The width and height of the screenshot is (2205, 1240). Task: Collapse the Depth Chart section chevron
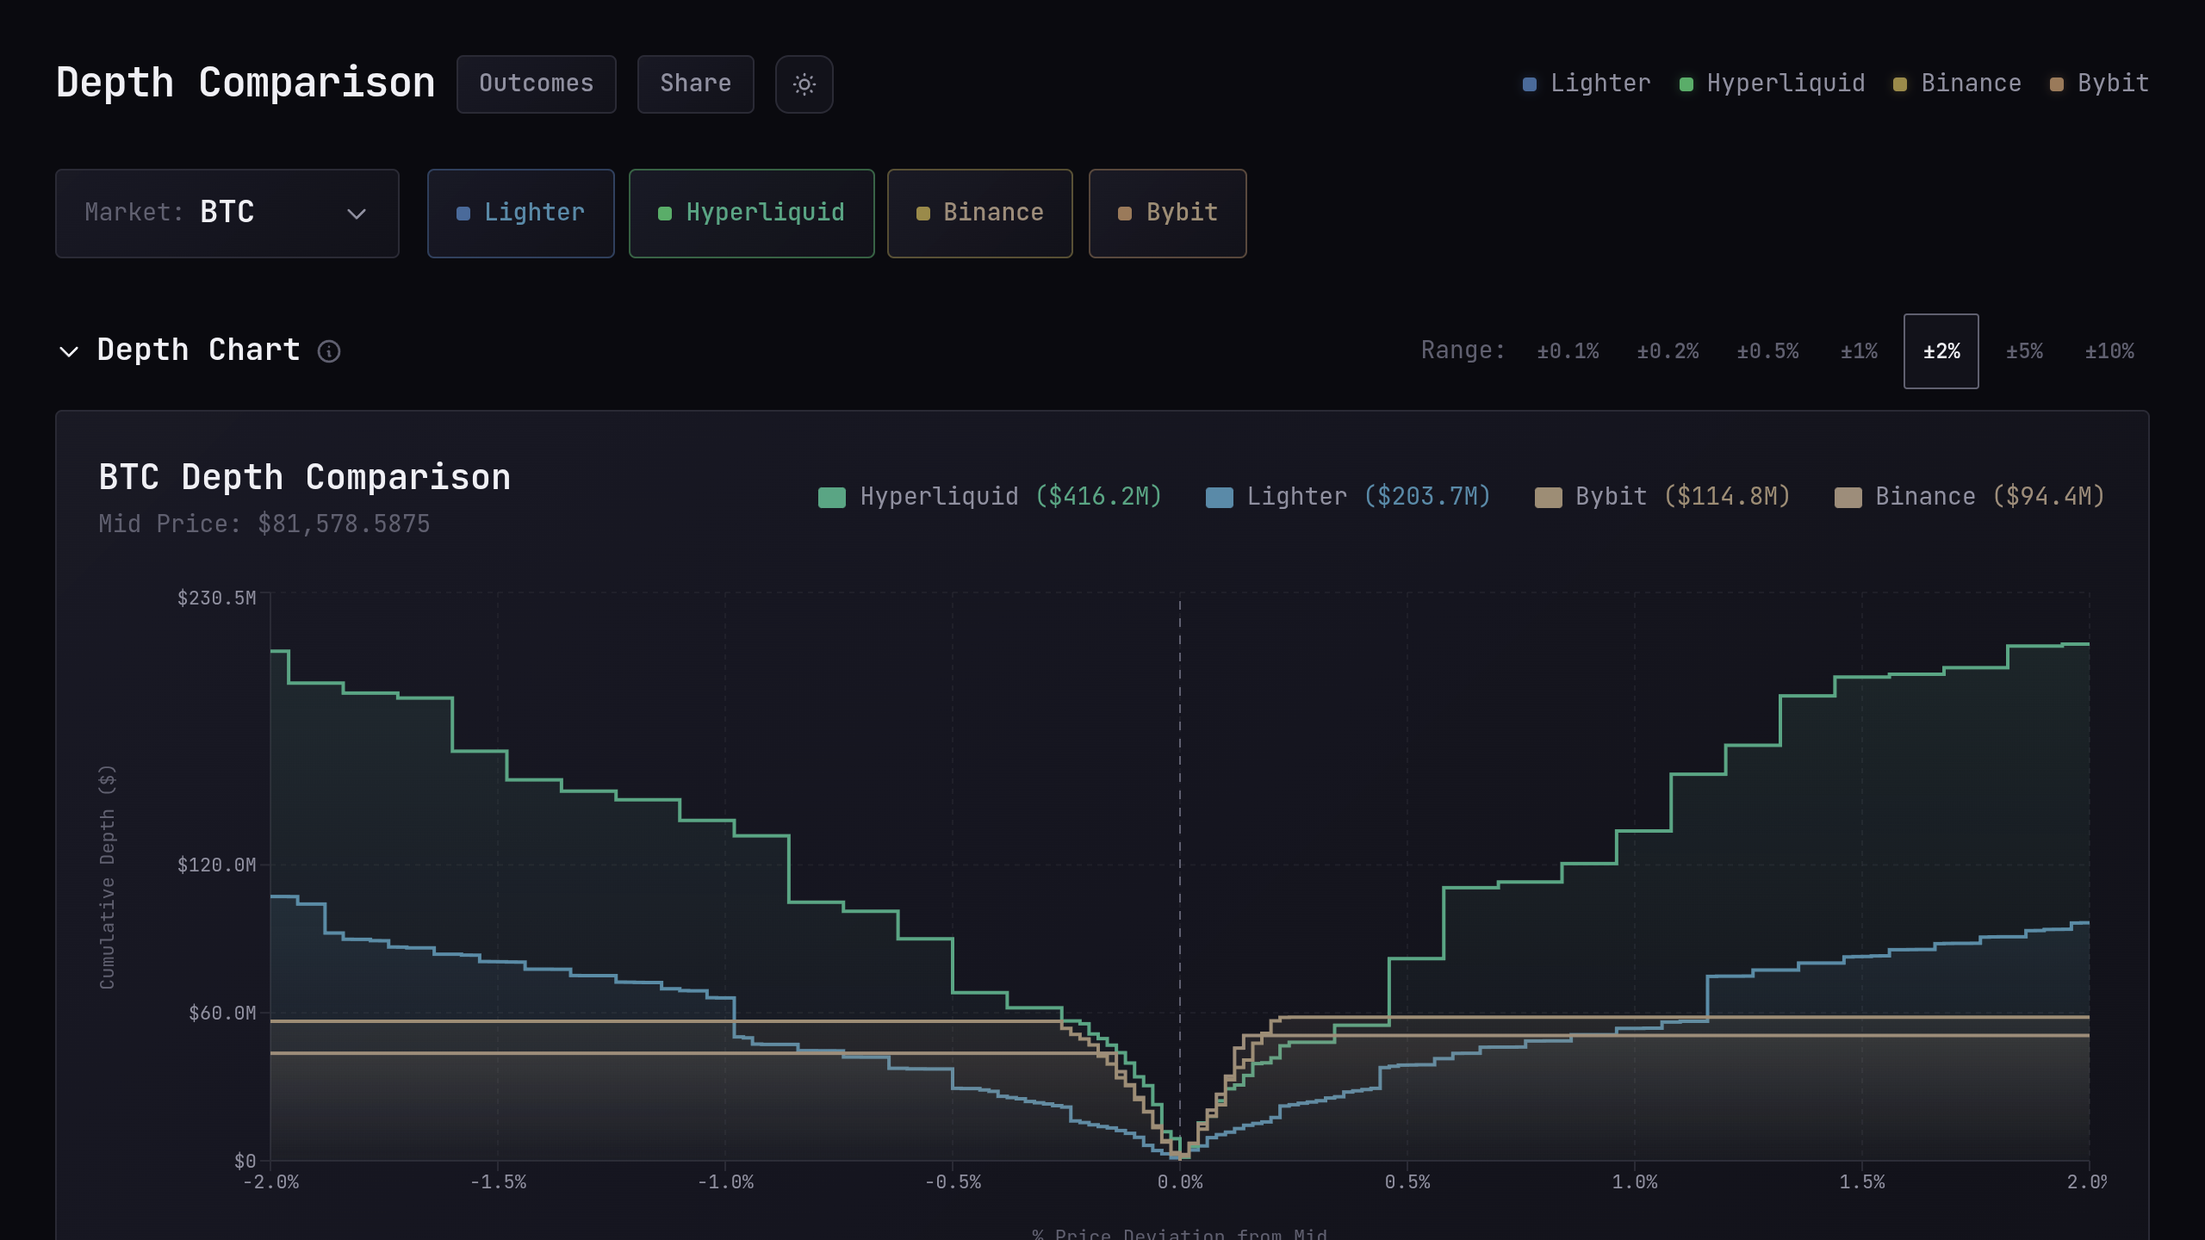69,351
